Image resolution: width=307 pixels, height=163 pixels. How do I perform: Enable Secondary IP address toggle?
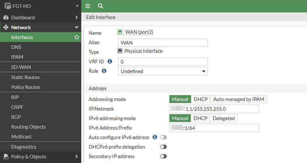163,156
